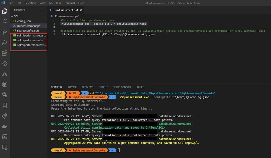Open the Run menu

click(58, 3)
